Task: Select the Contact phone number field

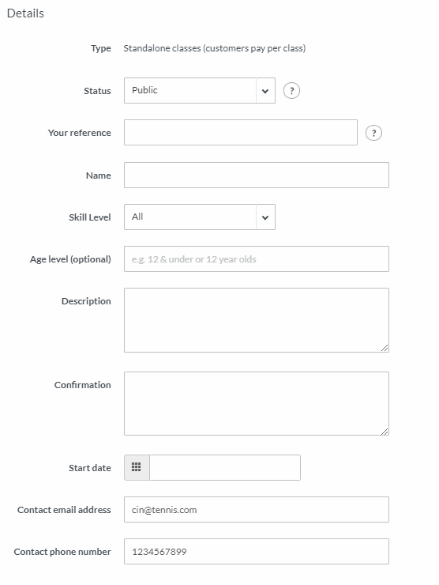Action: click(x=257, y=551)
